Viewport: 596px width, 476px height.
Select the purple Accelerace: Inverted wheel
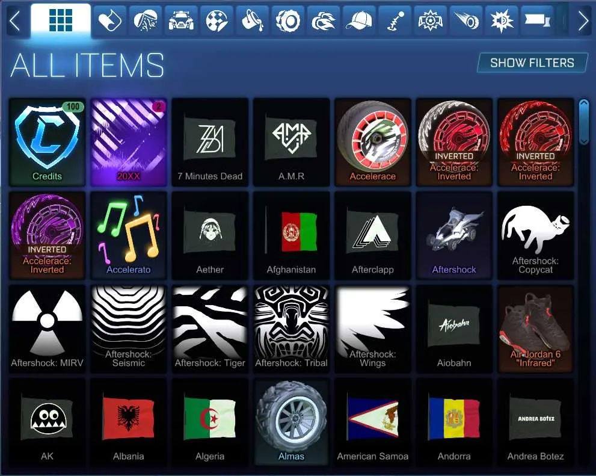47,235
